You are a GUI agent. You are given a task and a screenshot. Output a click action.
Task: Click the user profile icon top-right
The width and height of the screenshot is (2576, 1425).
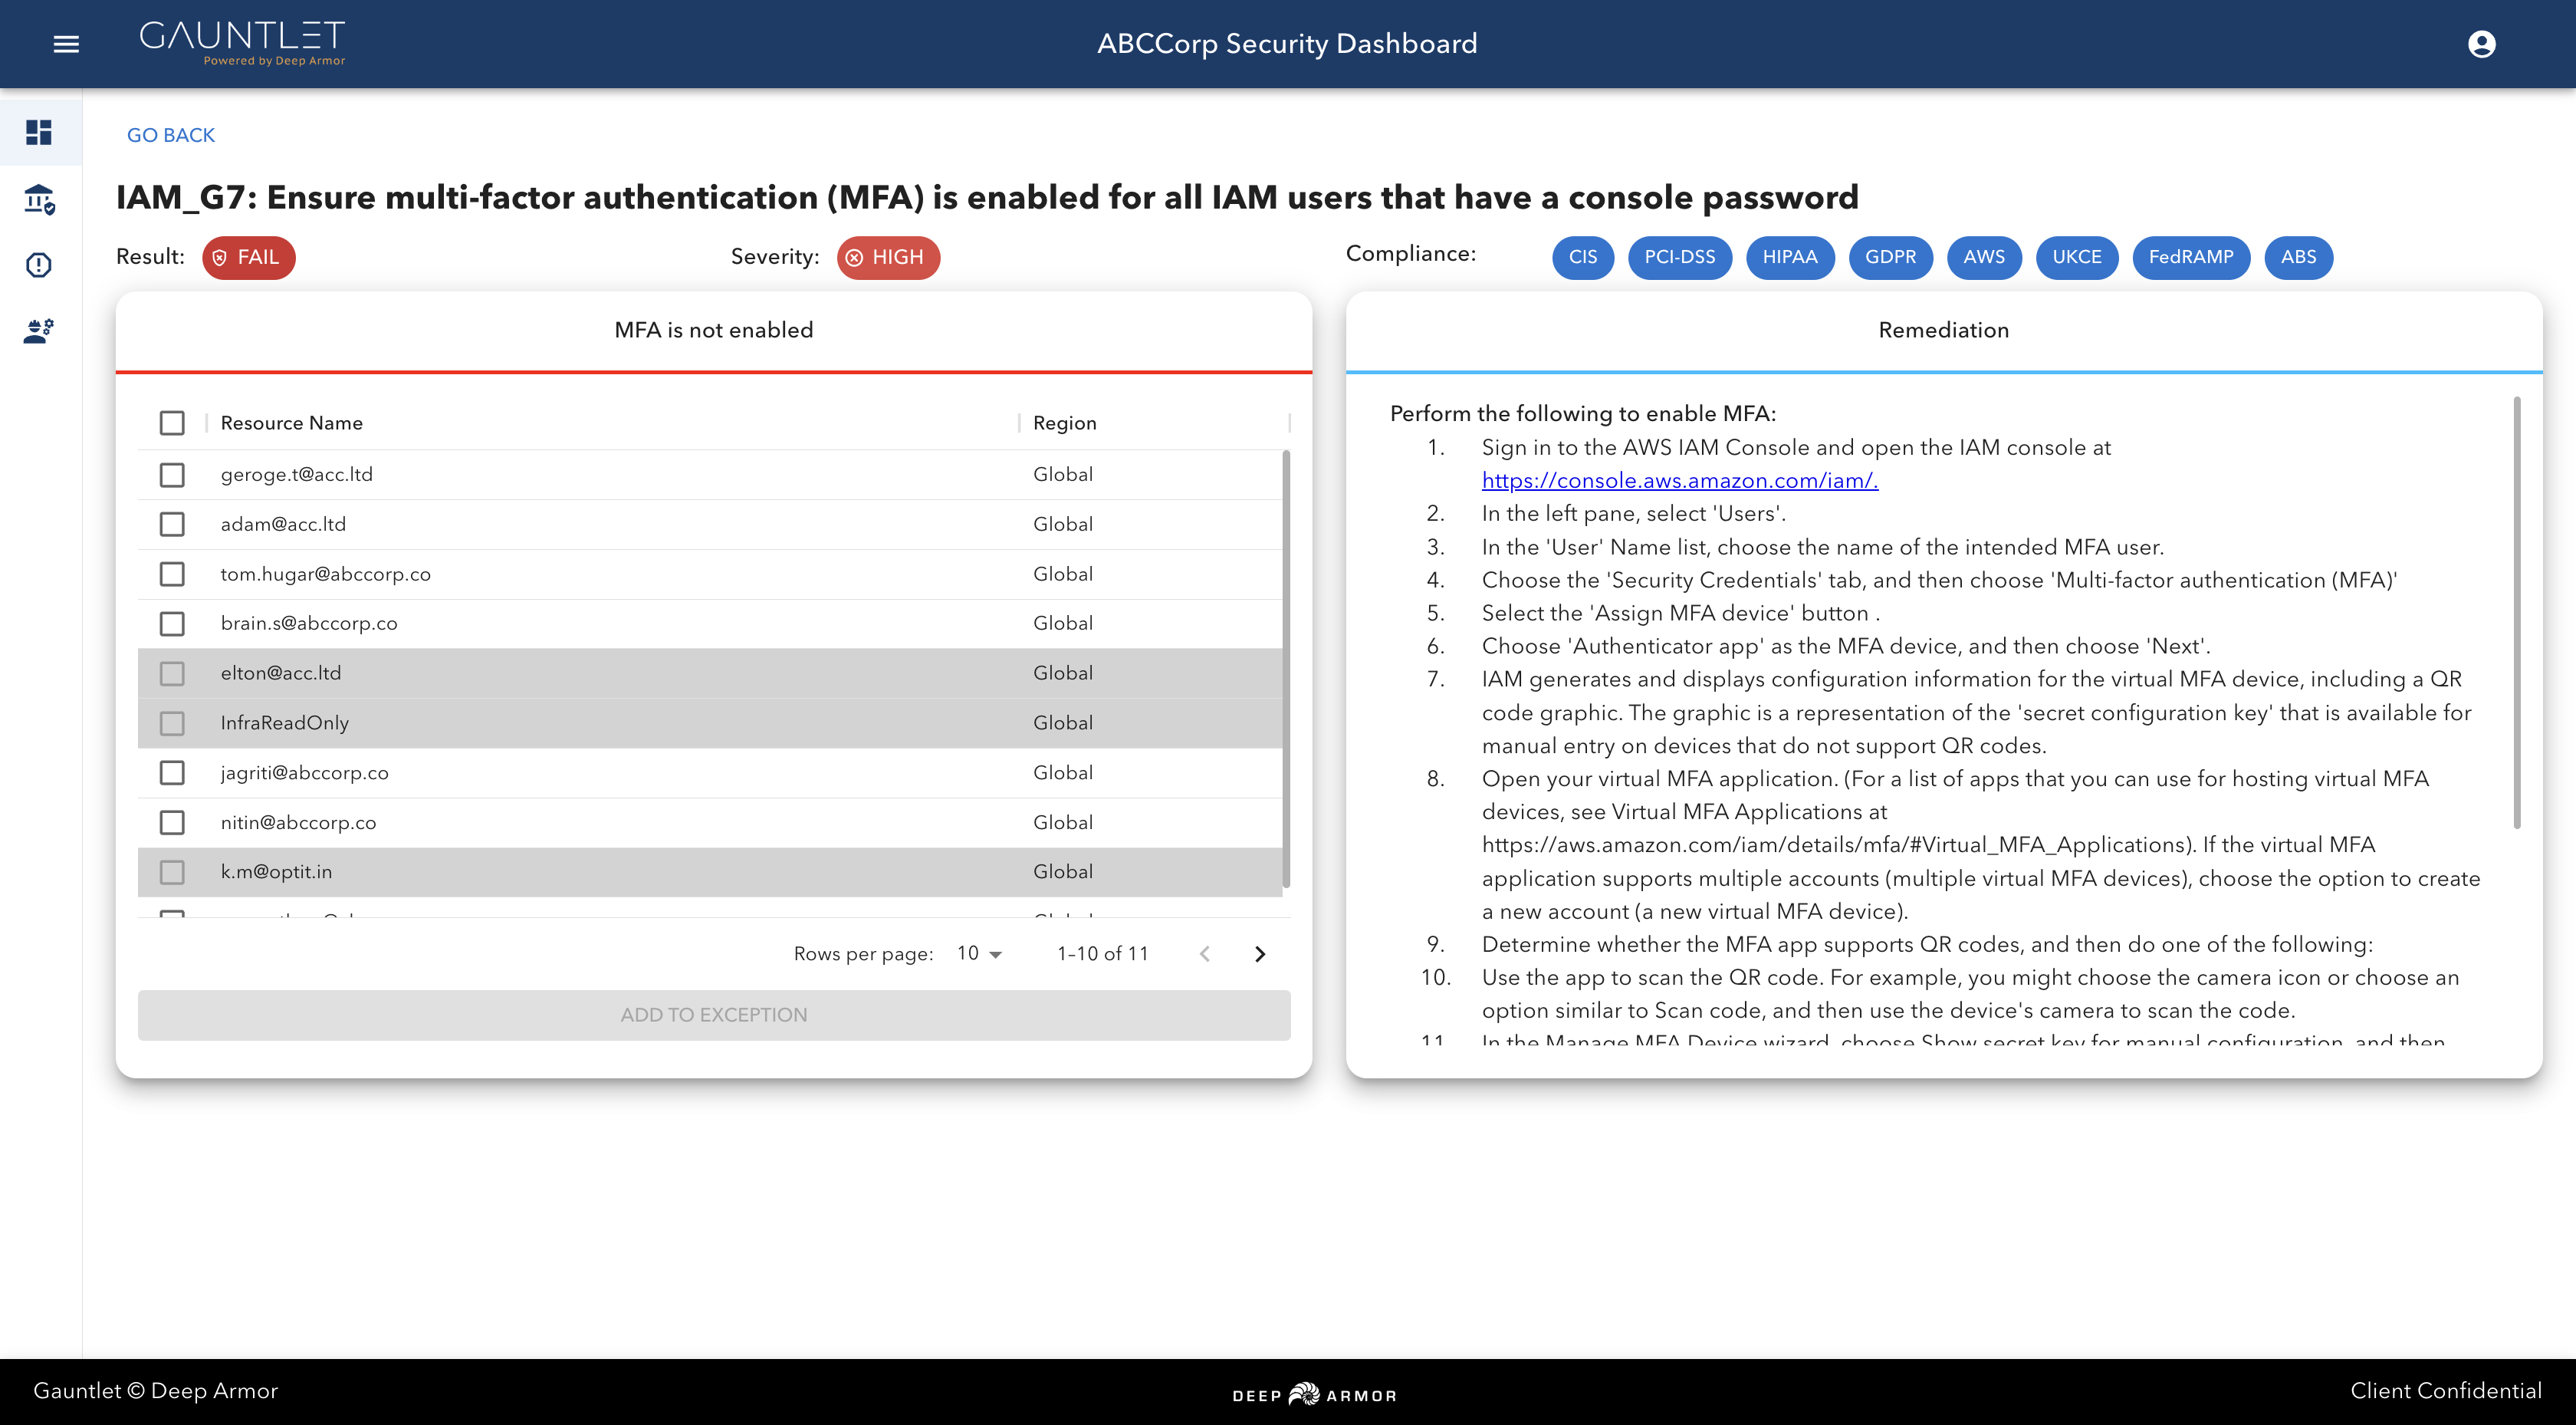coord(2485,44)
